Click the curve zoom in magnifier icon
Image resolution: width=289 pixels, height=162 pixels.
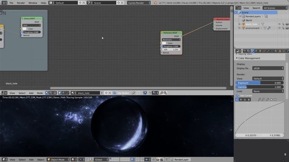pyautogui.click(x=260, y=99)
